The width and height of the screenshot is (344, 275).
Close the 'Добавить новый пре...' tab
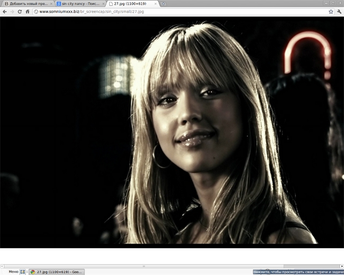pos(51,4)
